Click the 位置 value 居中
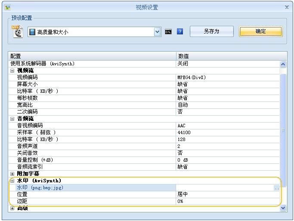 227,194
